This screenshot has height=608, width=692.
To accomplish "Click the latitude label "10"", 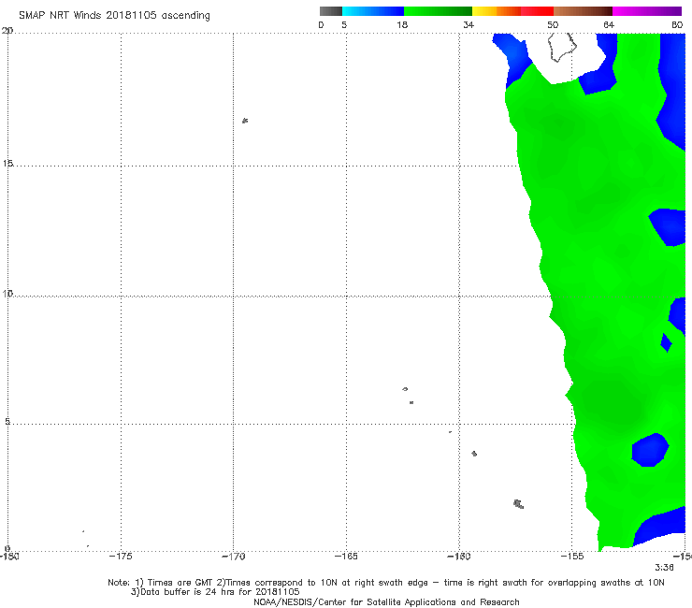I will click(7, 294).
